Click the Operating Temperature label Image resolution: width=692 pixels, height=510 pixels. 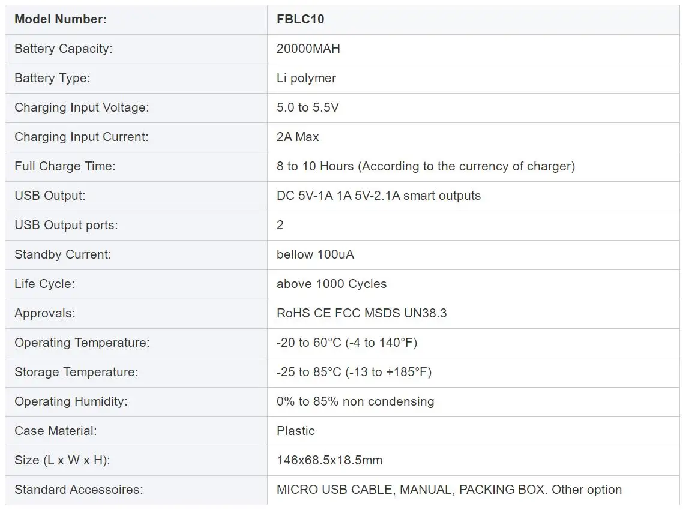pyautogui.click(x=82, y=343)
